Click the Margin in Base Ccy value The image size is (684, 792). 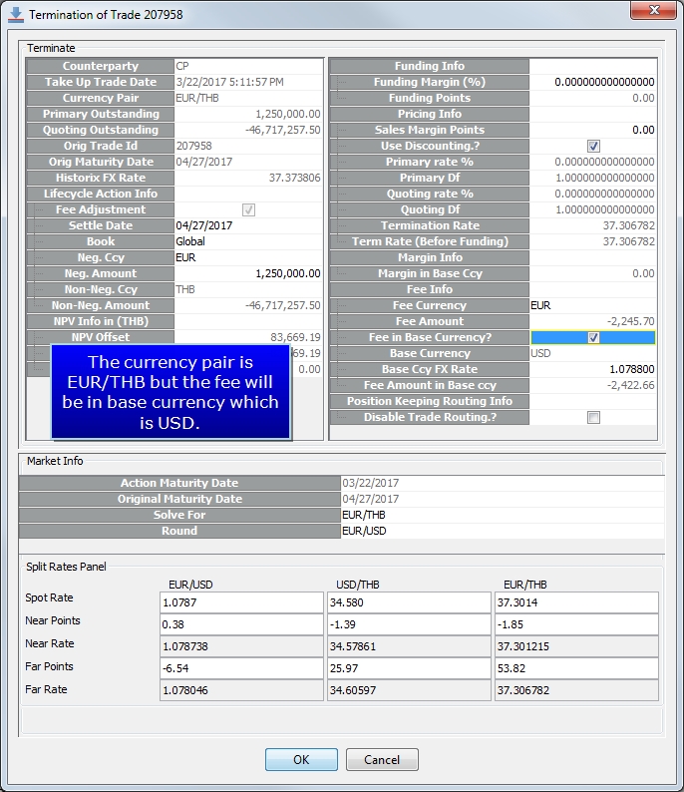593,273
